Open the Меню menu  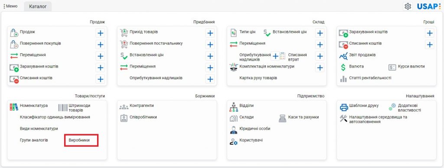tap(10, 6)
